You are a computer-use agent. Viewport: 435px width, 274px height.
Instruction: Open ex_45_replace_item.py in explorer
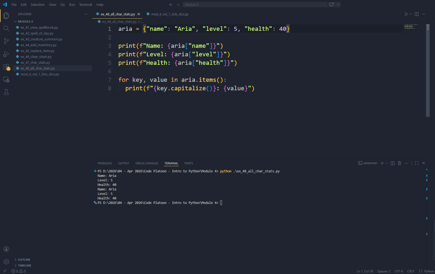click(x=53, y=51)
